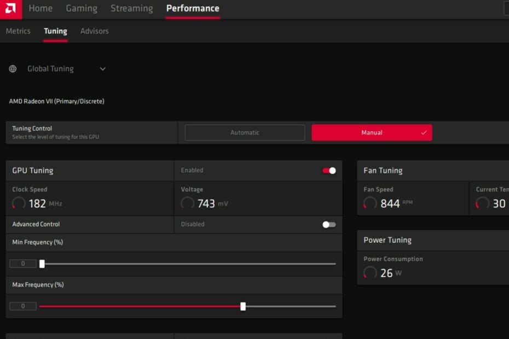Disable GPU Tuning with its Enabled toggle

click(328, 170)
